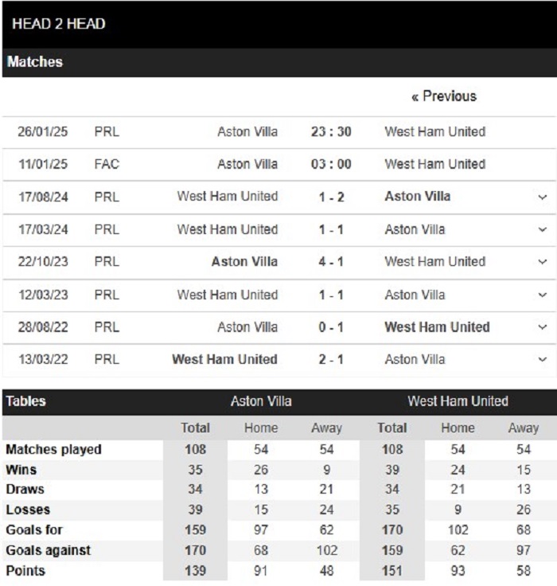Click the Matches section header
This screenshot has height=586, width=557.
click(279, 62)
